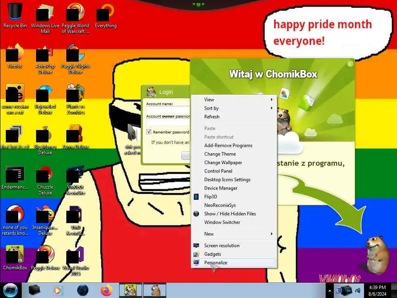The width and height of the screenshot is (397, 298).
Task: Switch to the second hamster taskbar button
Action: (x=155, y=290)
